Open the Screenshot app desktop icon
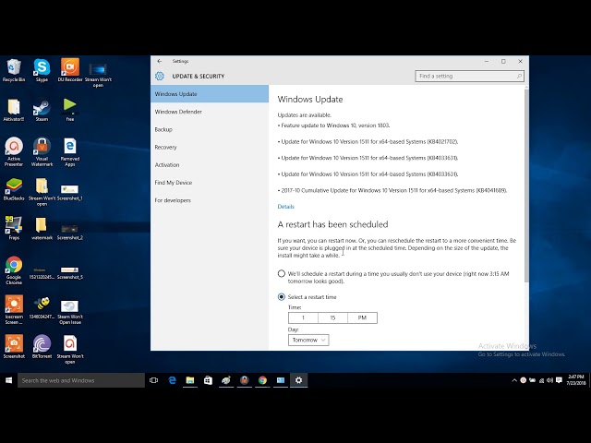 click(x=14, y=346)
